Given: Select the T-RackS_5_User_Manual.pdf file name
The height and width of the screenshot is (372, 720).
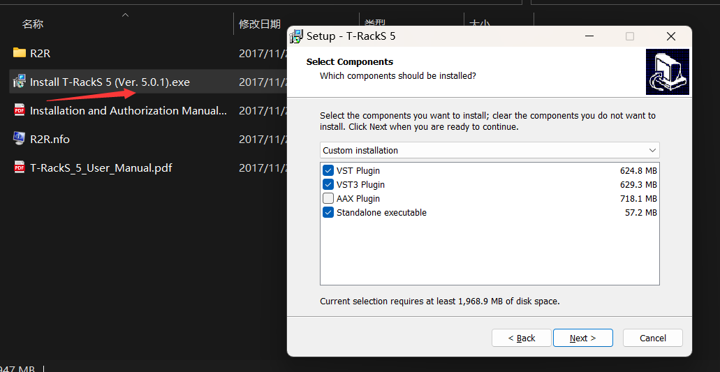Looking at the screenshot, I should 101,168.
